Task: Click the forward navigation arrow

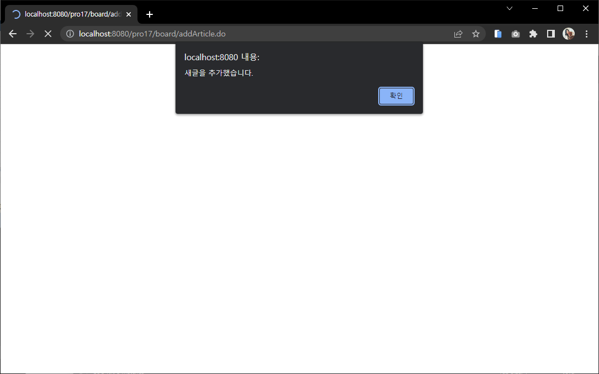Action: [x=30, y=34]
